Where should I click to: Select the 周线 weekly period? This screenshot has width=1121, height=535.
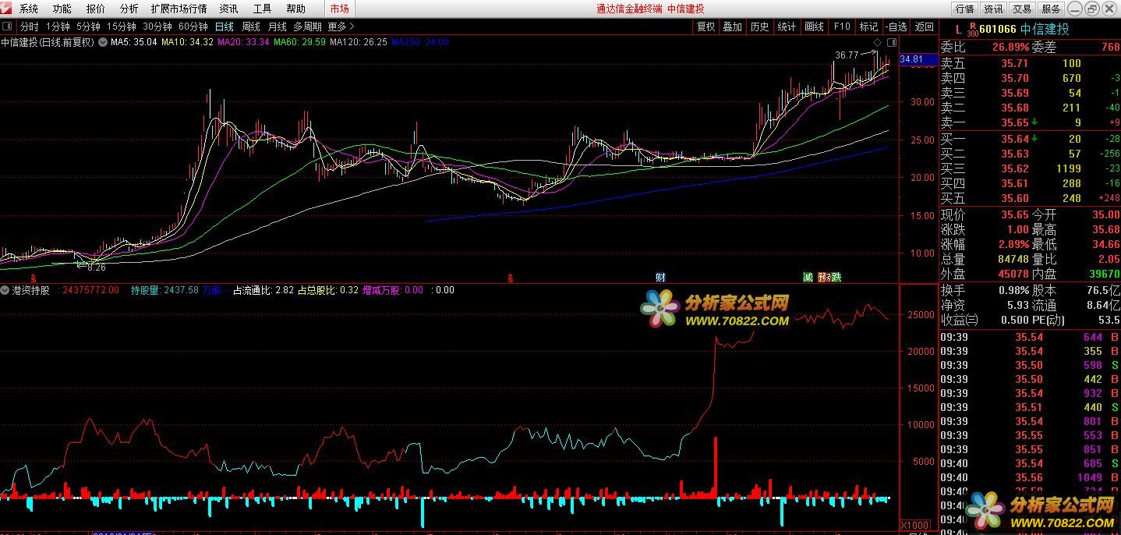(251, 27)
